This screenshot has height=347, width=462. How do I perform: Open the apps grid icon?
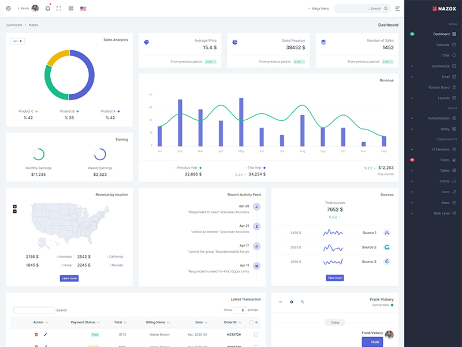pyautogui.click(x=71, y=9)
